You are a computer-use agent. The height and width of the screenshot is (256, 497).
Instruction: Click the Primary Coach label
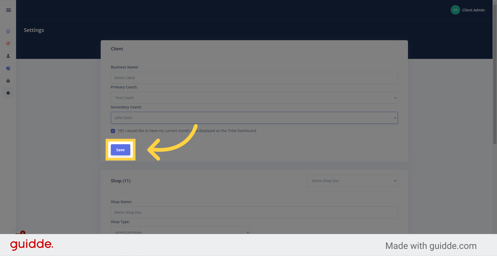(124, 87)
